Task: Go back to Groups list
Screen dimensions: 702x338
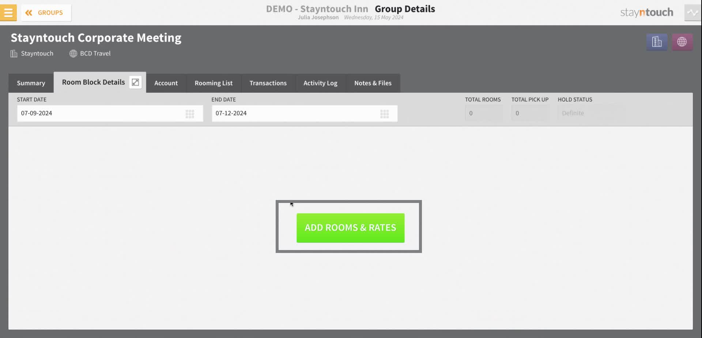Action: tap(46, 13)
